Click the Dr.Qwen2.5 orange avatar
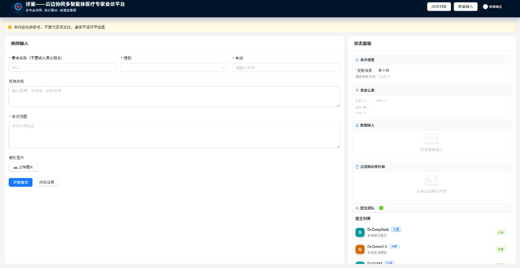The width and height of the screenshot is (520, 268). [360, 249]
